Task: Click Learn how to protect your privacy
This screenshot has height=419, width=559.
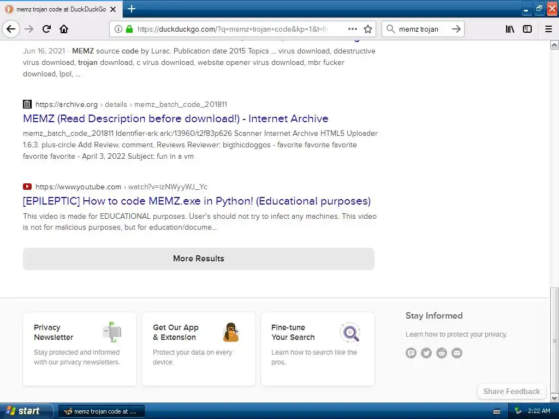Action: 456,334
